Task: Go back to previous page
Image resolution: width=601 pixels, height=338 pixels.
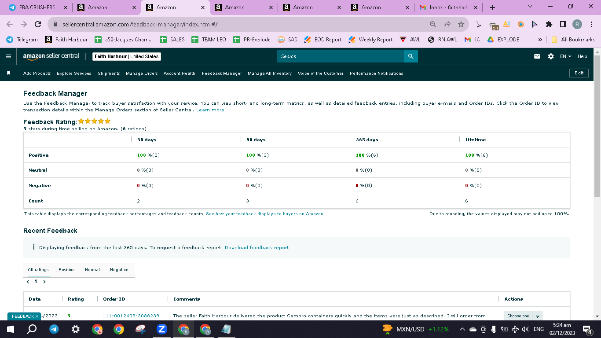Action: (10, 25)
